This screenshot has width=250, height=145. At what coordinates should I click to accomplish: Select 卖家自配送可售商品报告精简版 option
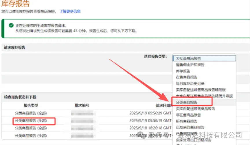201,90
